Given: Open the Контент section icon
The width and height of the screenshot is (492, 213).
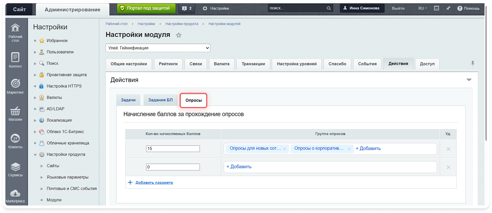Looking at the screenshot, I should click(15, 57).
